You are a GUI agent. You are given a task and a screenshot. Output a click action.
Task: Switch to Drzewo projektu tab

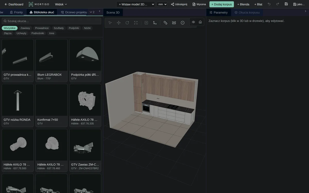[74, 12]
